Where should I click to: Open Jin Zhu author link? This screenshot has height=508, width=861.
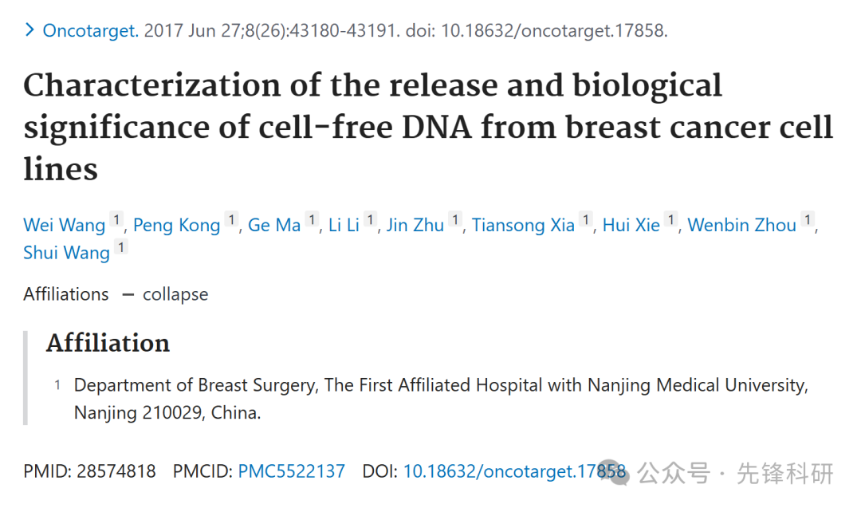click(415, 225)
